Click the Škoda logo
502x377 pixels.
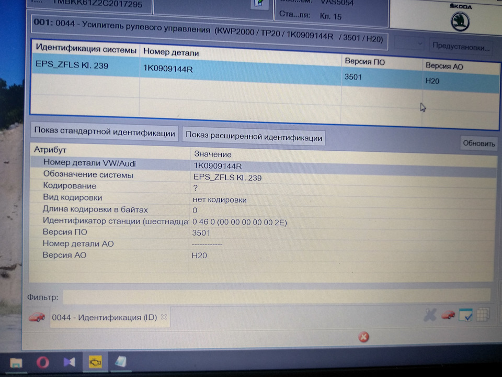click(x=460, y=21)
